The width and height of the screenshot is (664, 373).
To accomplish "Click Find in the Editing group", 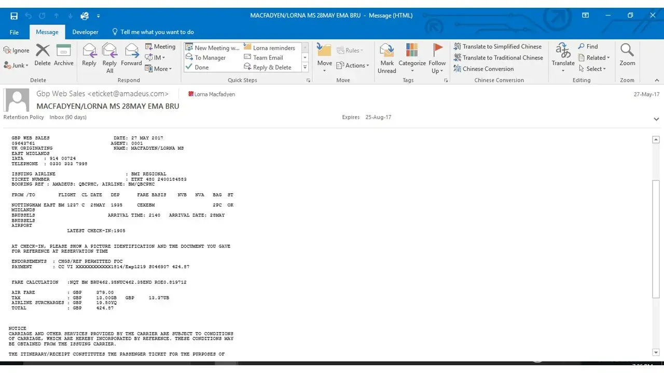I will [x=588, y=47].
